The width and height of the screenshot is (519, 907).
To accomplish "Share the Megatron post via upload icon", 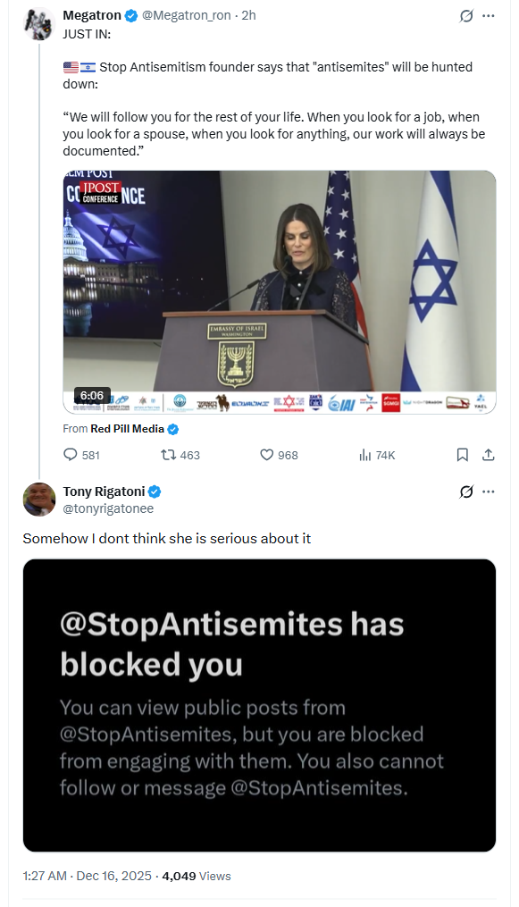I will (x=489, y=455).
